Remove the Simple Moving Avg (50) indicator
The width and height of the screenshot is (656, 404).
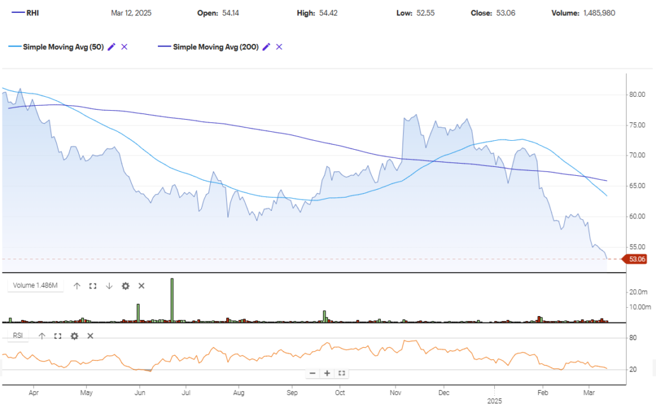pos(124,47)
